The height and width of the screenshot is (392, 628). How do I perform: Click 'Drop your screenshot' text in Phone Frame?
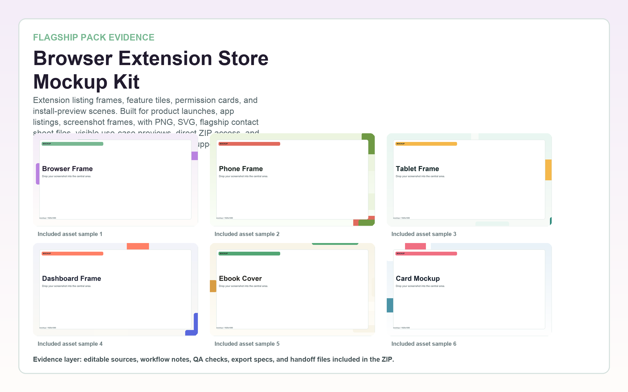[x=243, y=176]
